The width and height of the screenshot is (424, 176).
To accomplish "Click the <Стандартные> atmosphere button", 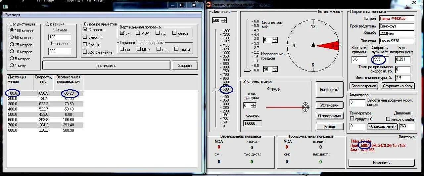I will pos(382,126).
